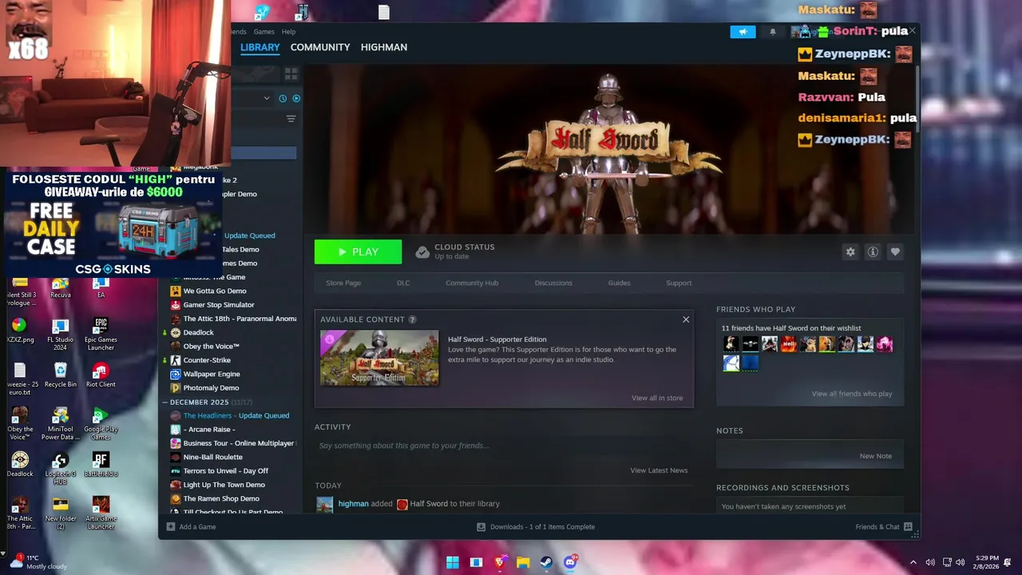Open the Available Content help question mark
Image resolution: width=1022 pixels, height=575 pixels.
412,319
